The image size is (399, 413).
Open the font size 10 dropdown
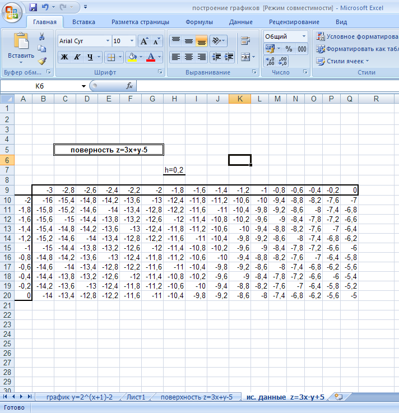[132, 41]
